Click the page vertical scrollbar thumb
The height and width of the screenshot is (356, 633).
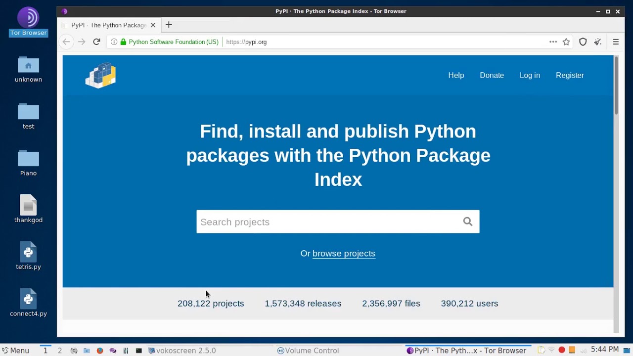(x=616, y=86)
